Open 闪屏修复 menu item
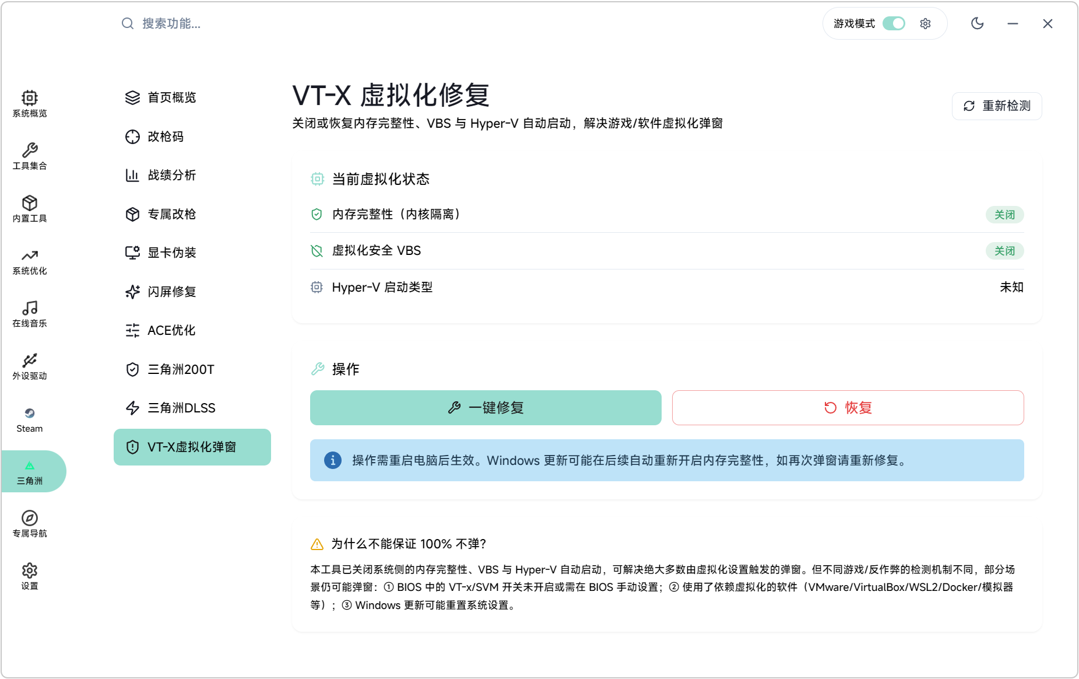The width and height of the screenshot is (1079, 679). (x=192, y=292)
